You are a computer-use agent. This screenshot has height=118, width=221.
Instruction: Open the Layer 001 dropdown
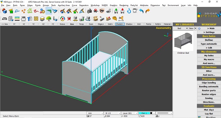coord(130,113)
